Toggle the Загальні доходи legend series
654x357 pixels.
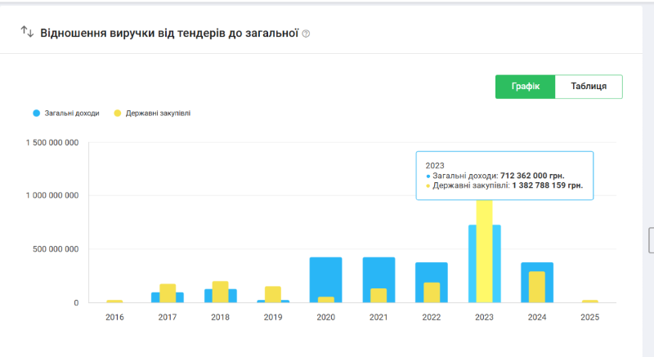(x=72, y=113)
